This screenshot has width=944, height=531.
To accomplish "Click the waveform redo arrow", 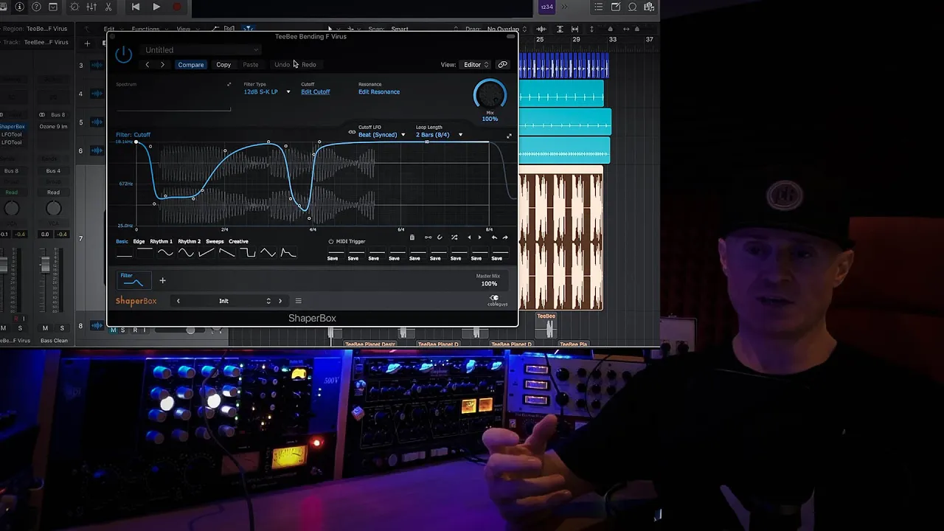I will [x=504, y=237].
